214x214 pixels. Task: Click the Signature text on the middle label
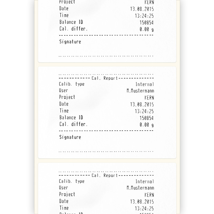pos(70,137)
